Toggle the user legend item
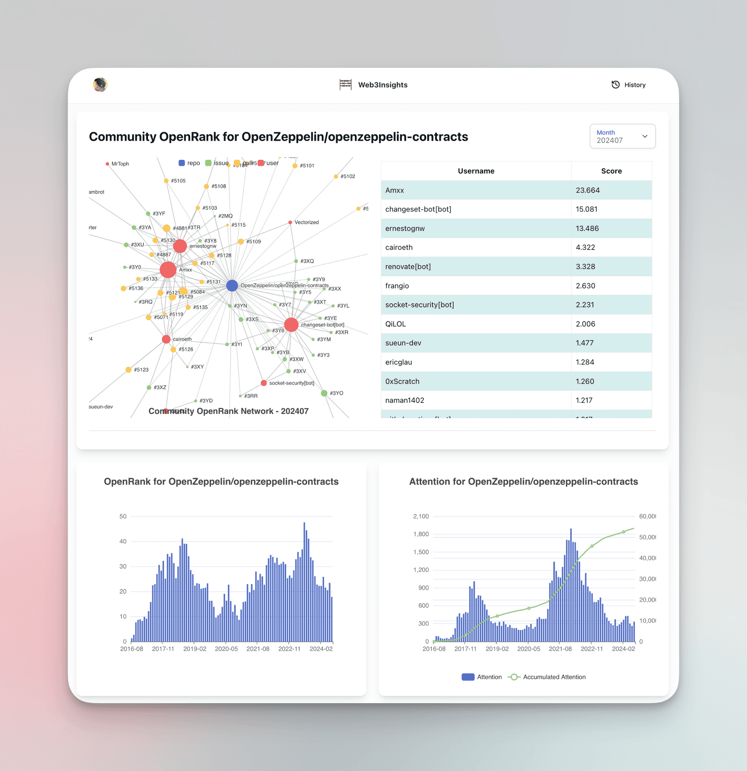 [x=268, y=163]
